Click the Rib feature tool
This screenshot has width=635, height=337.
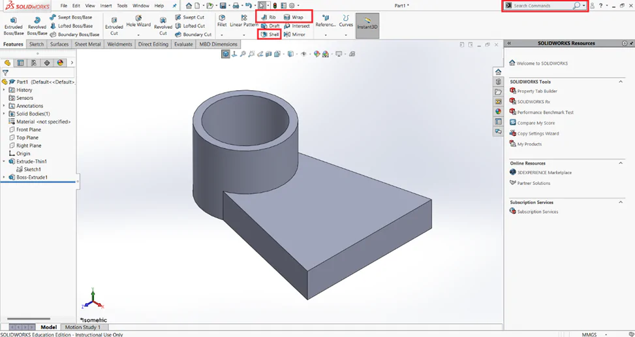tap(268, 18)
